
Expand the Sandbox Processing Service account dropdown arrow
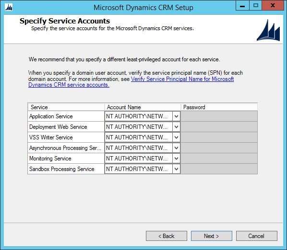click(x=176, y=169)
